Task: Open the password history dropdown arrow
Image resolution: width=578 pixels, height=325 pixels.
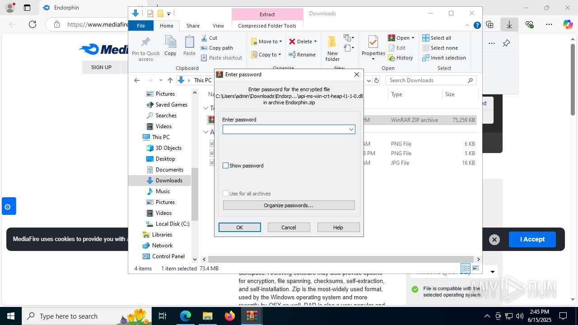Action: (x=351, y=130)
